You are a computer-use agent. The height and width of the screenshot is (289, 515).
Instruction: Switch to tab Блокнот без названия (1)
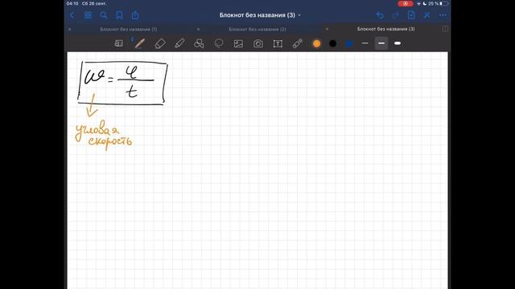[129, 29]
